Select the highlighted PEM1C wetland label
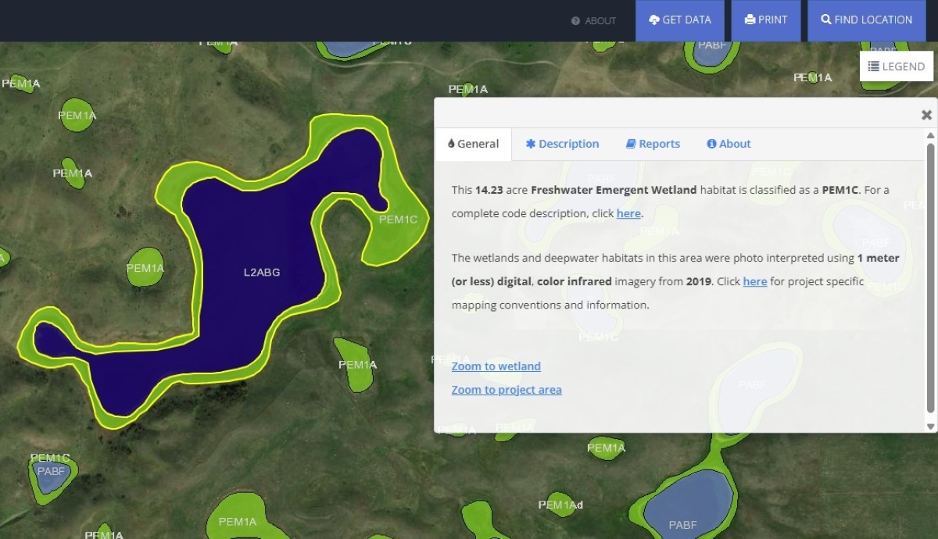Screen dimensions: 938x539 (398, 220)
